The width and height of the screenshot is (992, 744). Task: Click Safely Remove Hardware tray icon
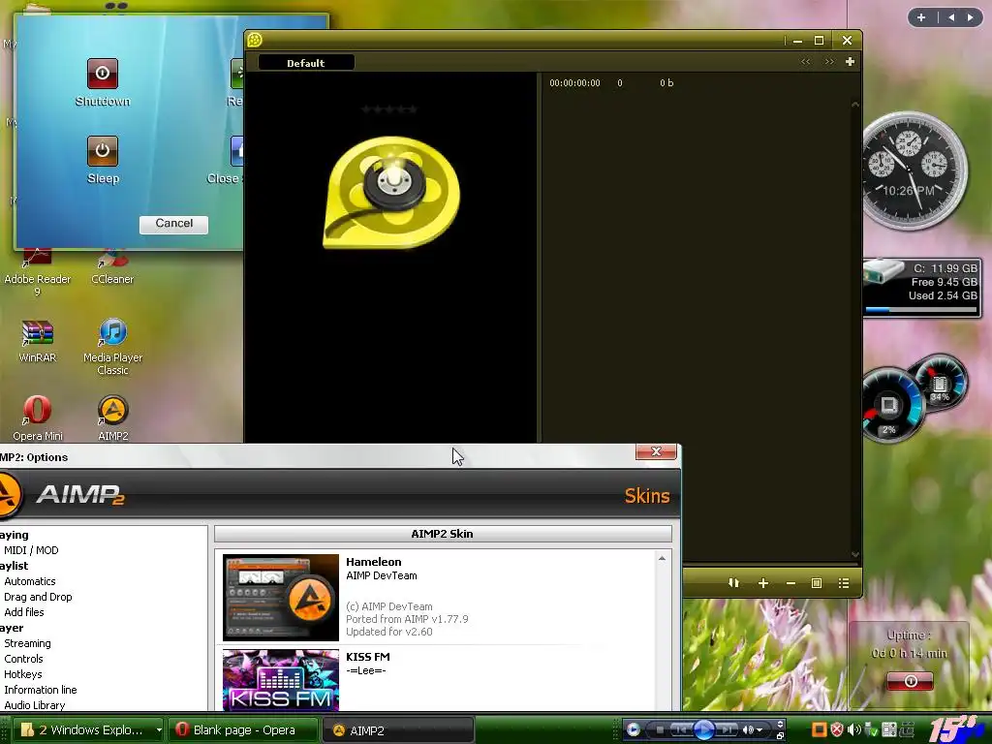coord(871,730)
